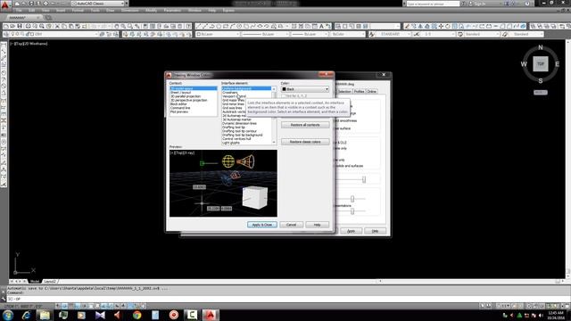Select the Rotate tool in Modify toolbar

click(448, 26)
